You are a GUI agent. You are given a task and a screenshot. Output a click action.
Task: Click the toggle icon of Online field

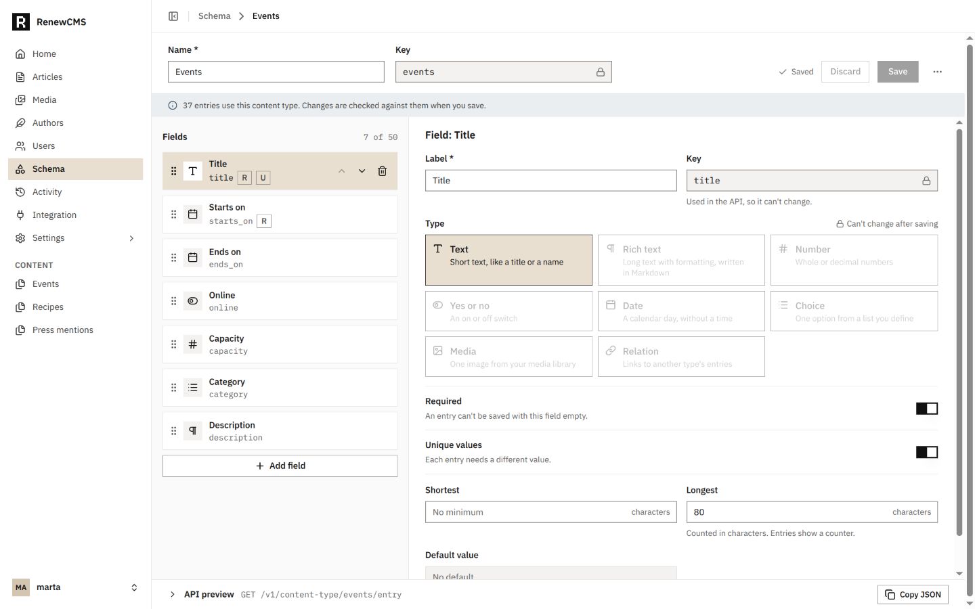(193, 301)
